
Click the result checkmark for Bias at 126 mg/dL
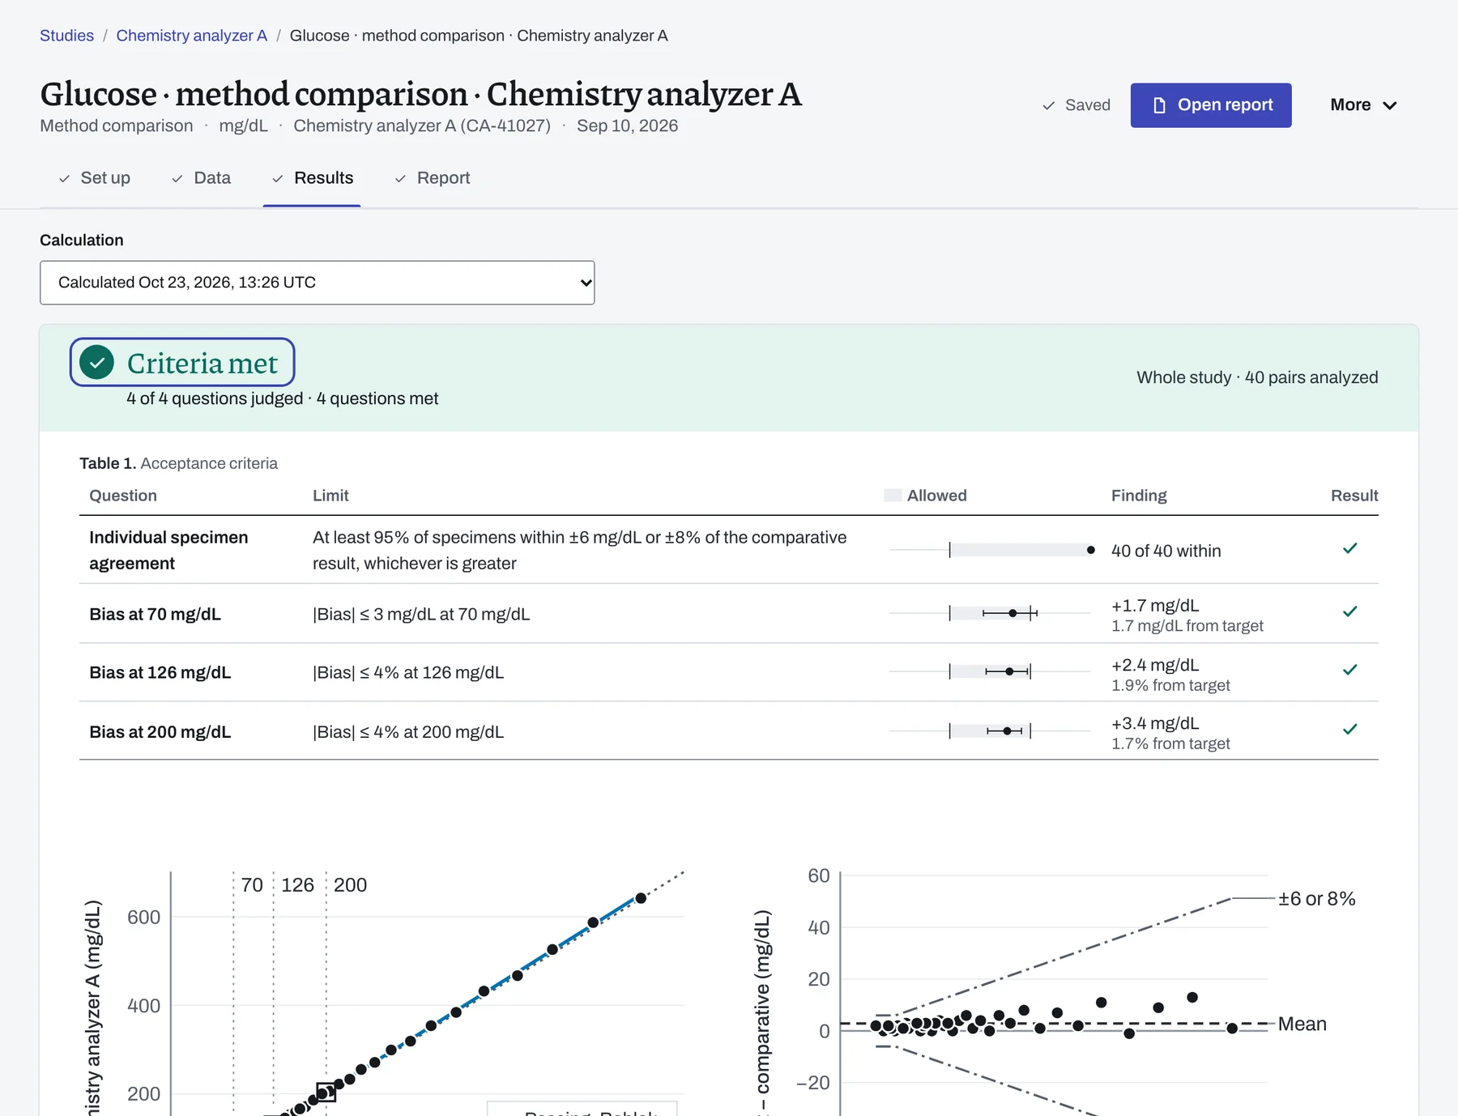pyautogui.click(x=1349, y=671)
